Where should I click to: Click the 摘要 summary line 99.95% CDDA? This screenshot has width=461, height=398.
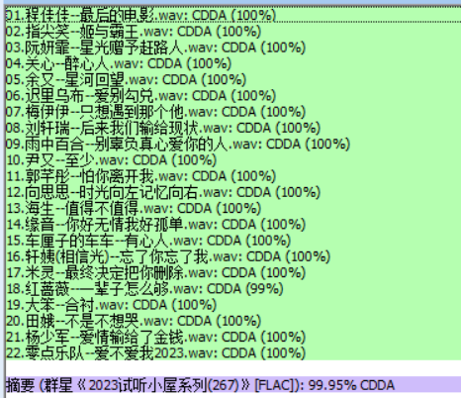tap(233, 385)
